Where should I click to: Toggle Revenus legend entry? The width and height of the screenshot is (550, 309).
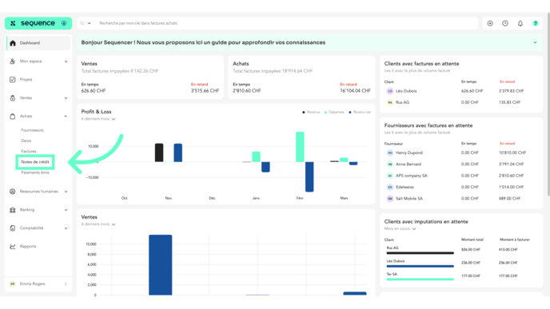point(311,112)
